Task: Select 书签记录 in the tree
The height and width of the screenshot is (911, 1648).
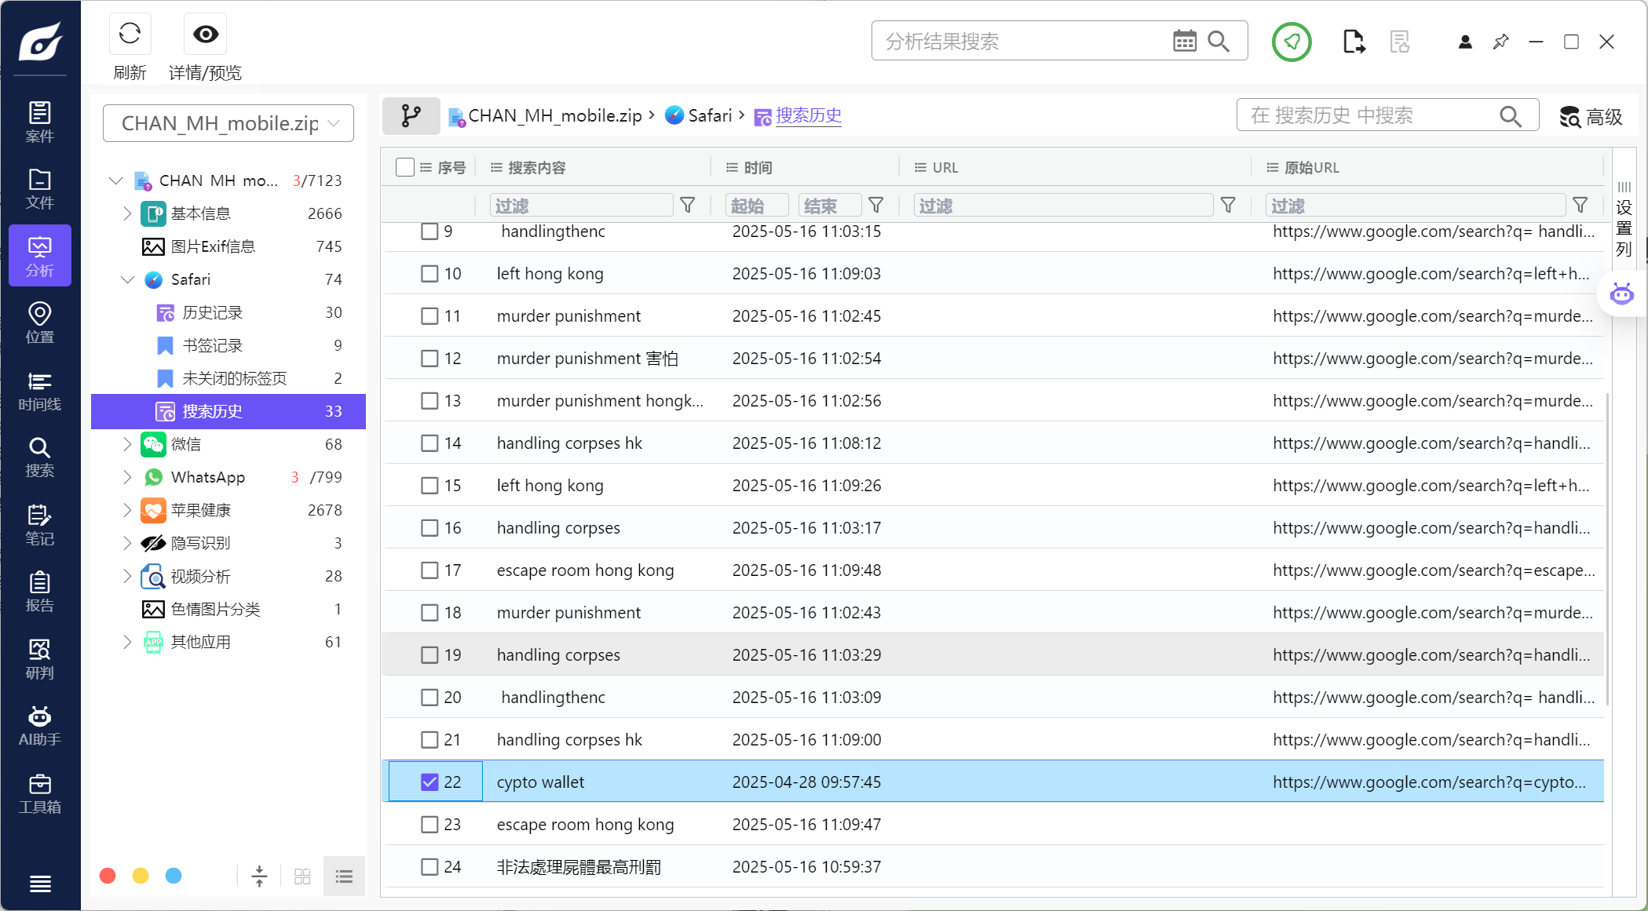Action: tap(212, 345)
